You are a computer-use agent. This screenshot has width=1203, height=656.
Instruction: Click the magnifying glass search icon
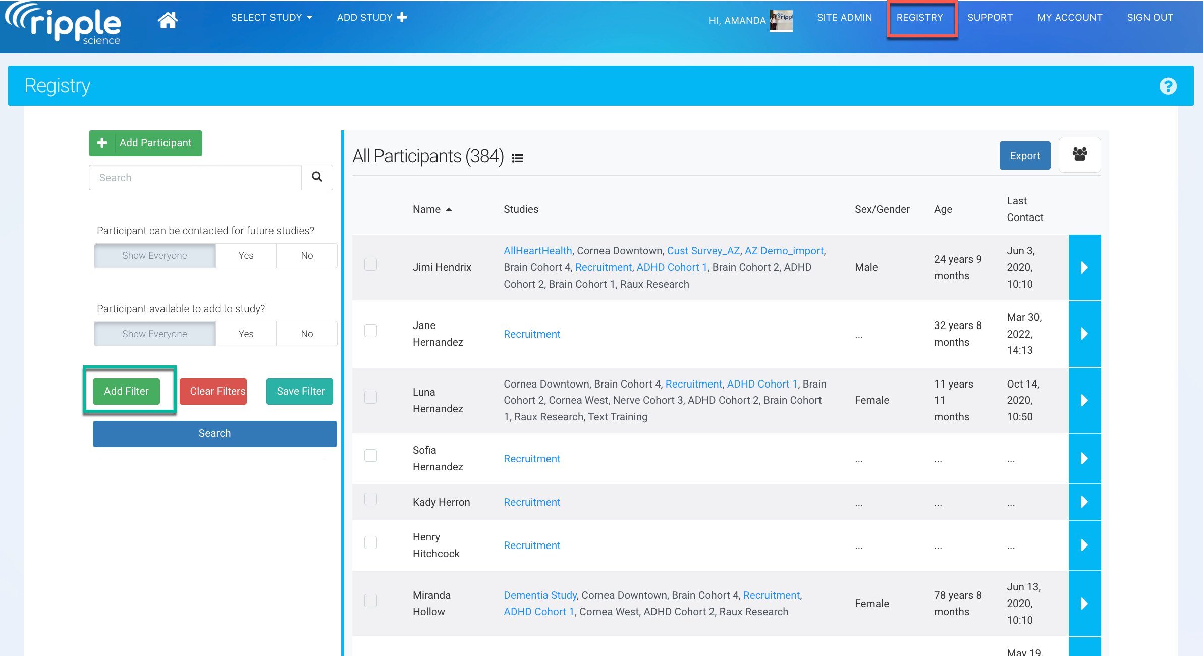tap(317, 177)
